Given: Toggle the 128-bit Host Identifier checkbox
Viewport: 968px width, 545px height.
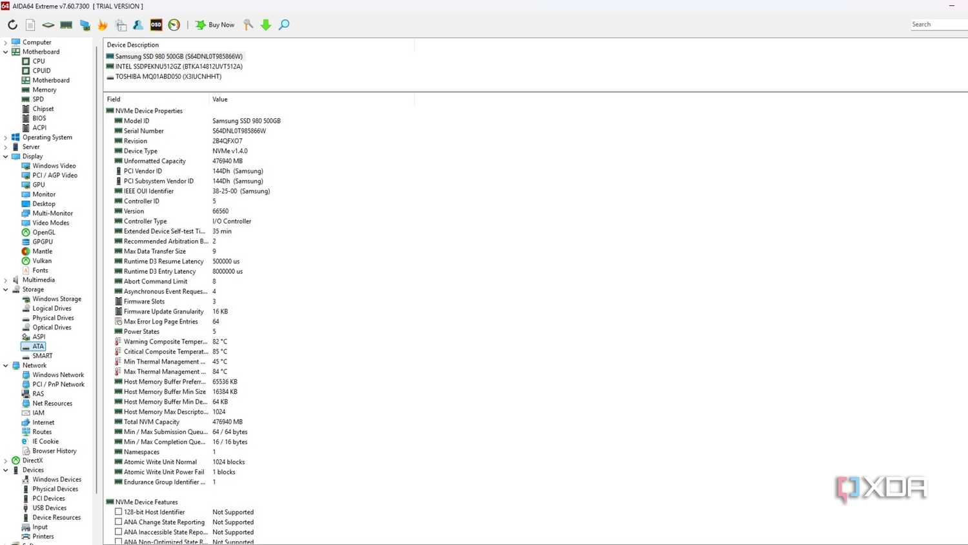Looking at the screenshot, I should pyautogui.click(x=119, y=512).
